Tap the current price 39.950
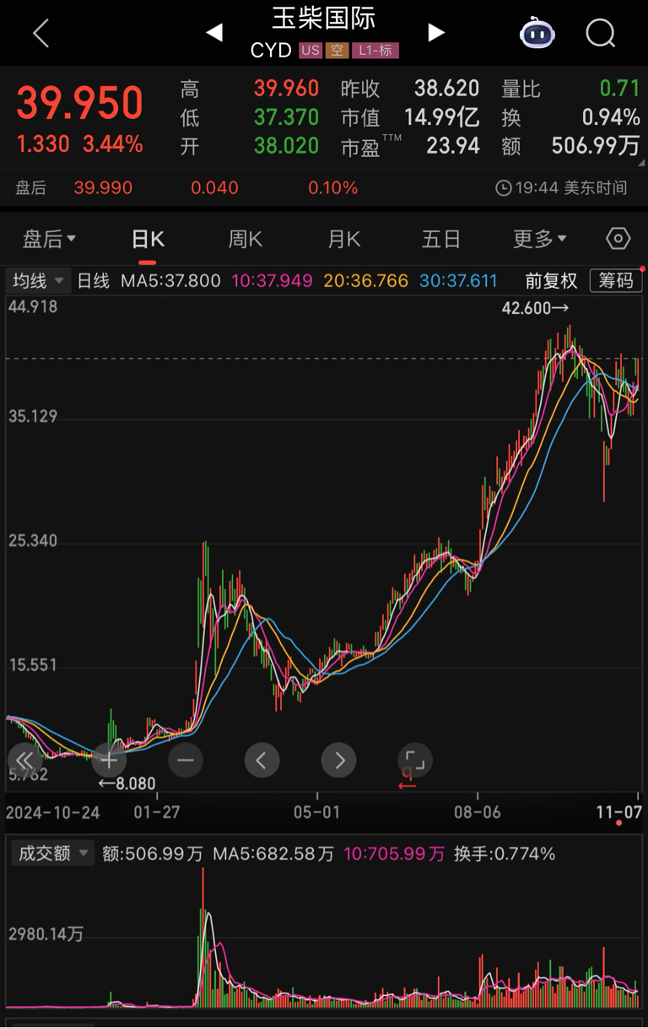Viewport: 648px width, 1028px height. tap(80, 103)
